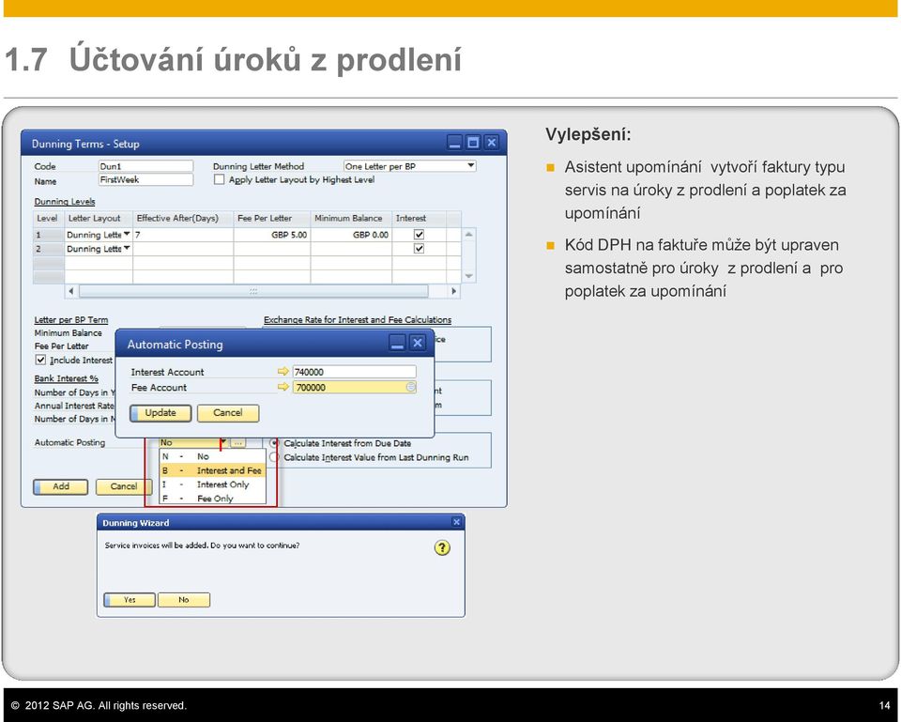Click Cancel in Dunning Terms setup
901x722 pixels.
[124, 486]
